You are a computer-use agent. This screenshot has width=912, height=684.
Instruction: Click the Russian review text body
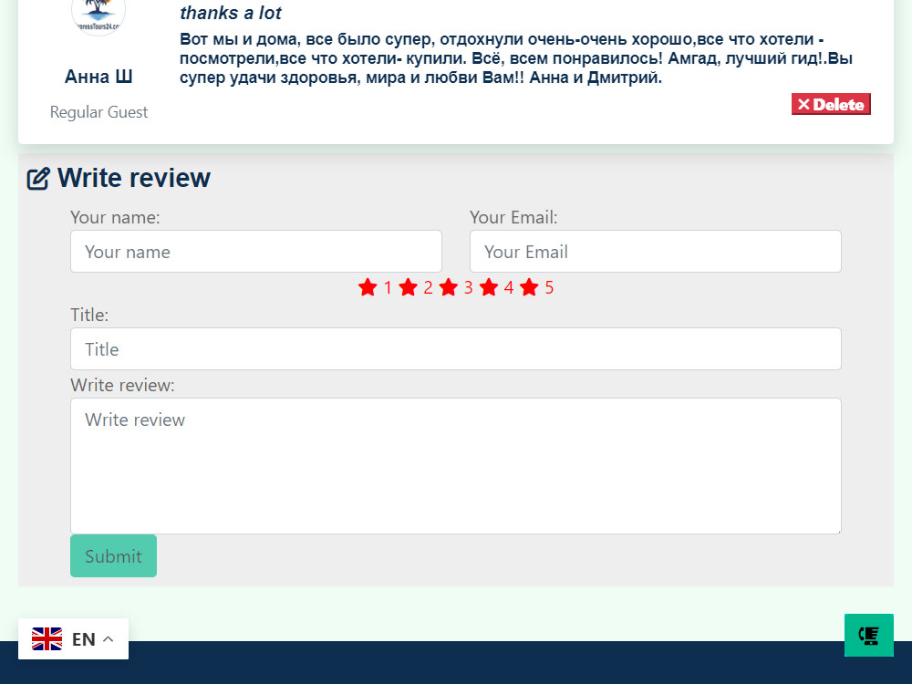pyautogui.click(x=516, y=58)
